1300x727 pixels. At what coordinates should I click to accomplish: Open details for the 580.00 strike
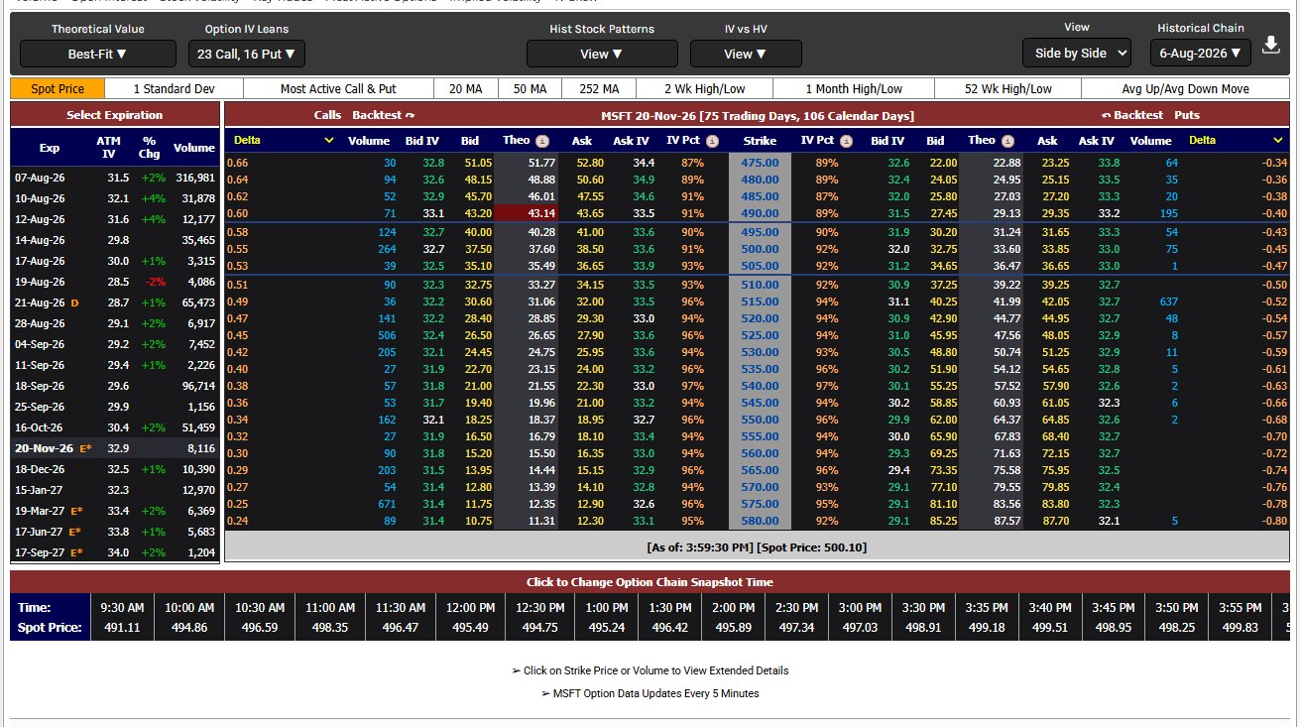(x=760, y=521)
